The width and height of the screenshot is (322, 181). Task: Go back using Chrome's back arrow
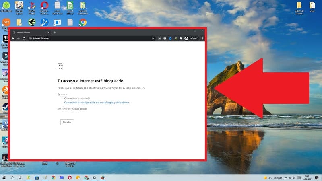point(13,38)
